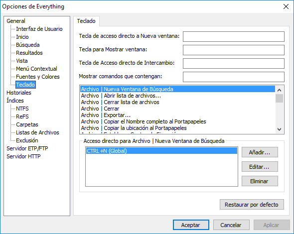Select Listas de Archivos entry

[x=37, y=132]
